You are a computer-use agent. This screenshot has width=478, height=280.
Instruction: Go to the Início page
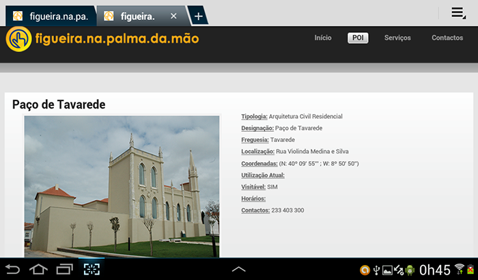(323, 38)
